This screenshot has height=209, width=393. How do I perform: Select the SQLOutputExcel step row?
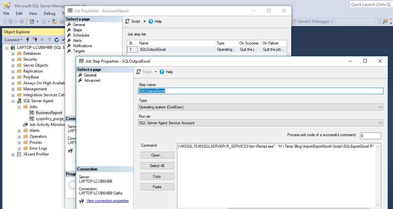tap(207, 49)
